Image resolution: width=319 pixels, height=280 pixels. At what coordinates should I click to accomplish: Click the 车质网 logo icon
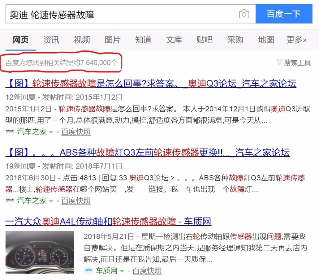tap(88, 270)
